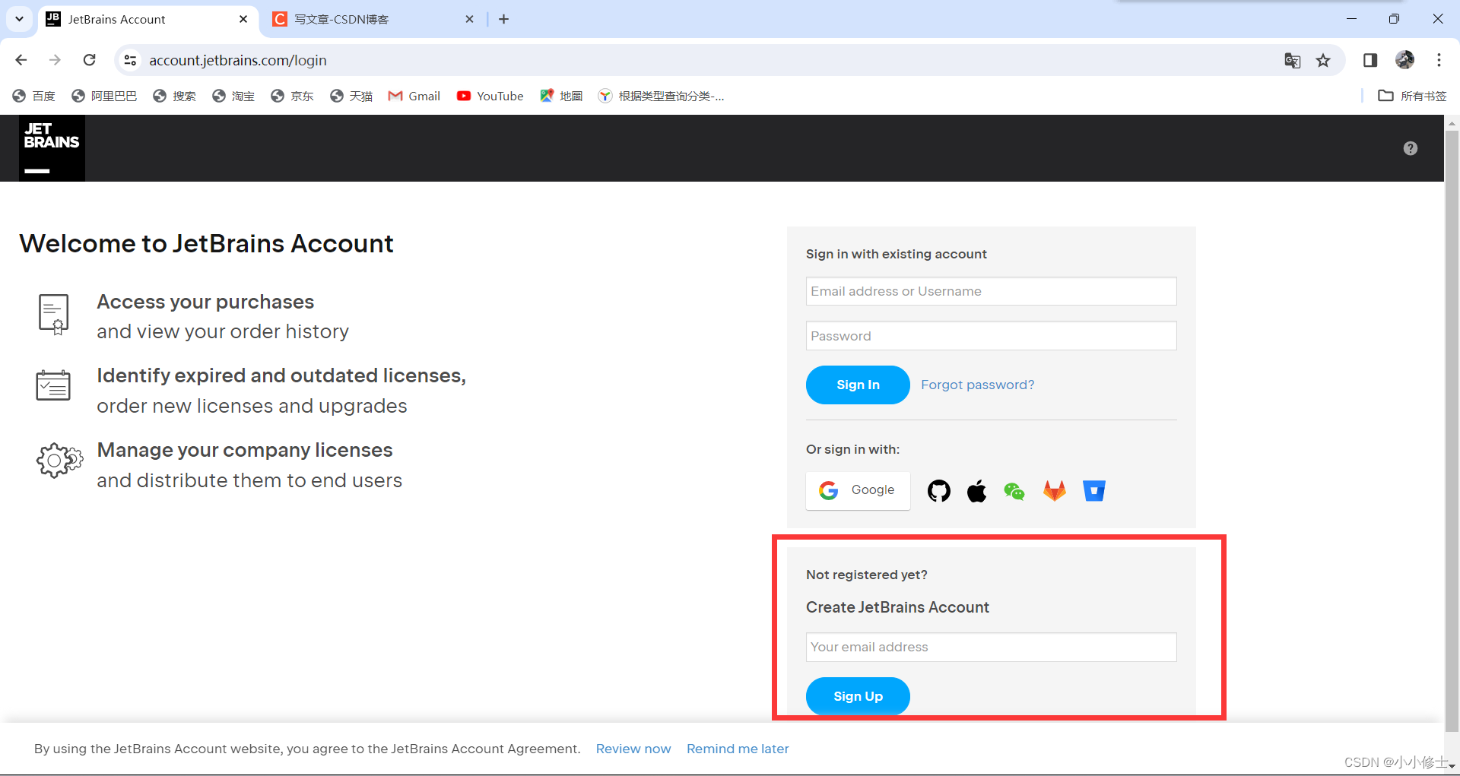This screenshot has height=776, width=1460.
Task: Open site information icon in address bar
Action: (131, 60)
